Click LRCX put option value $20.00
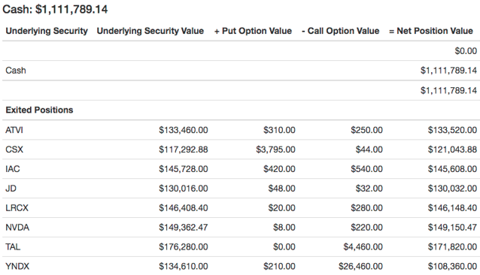 click(282, 208)
